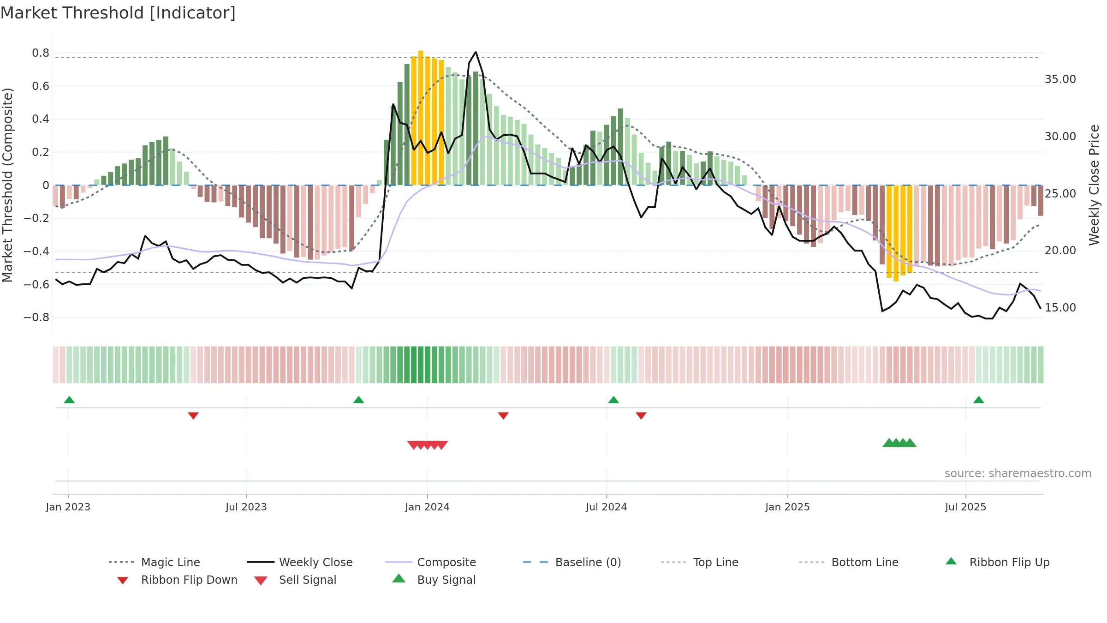1107x623 pixels.
Task: Select the Jul 2025 ribbon flip up marker
Action: [979, 400]
